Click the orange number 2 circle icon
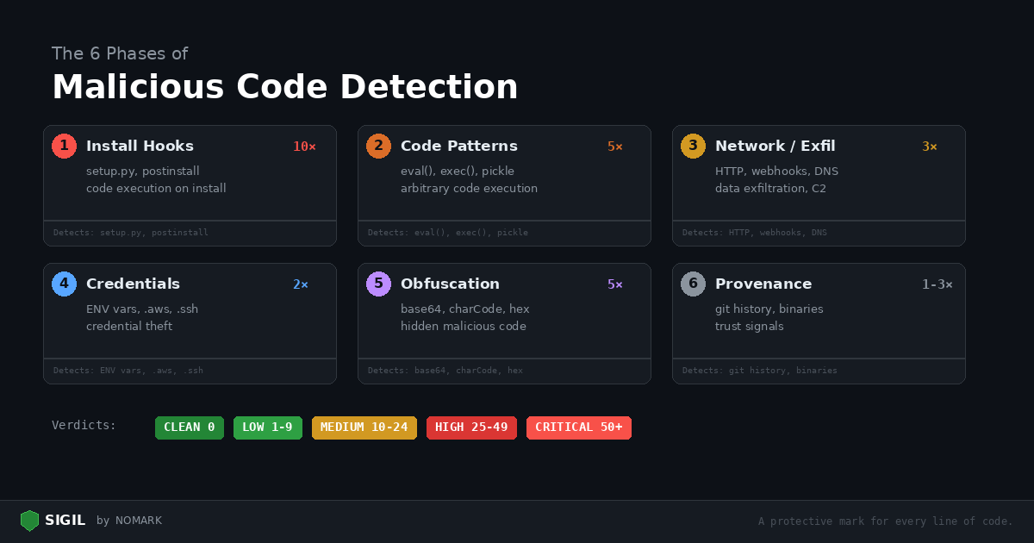The image size is (1034, 543). pyautogui.click(x=378, y=147)
